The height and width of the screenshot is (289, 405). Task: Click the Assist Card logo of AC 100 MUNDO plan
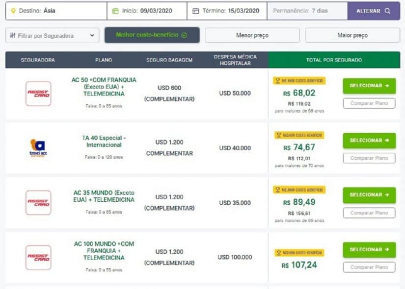[38, 257]
